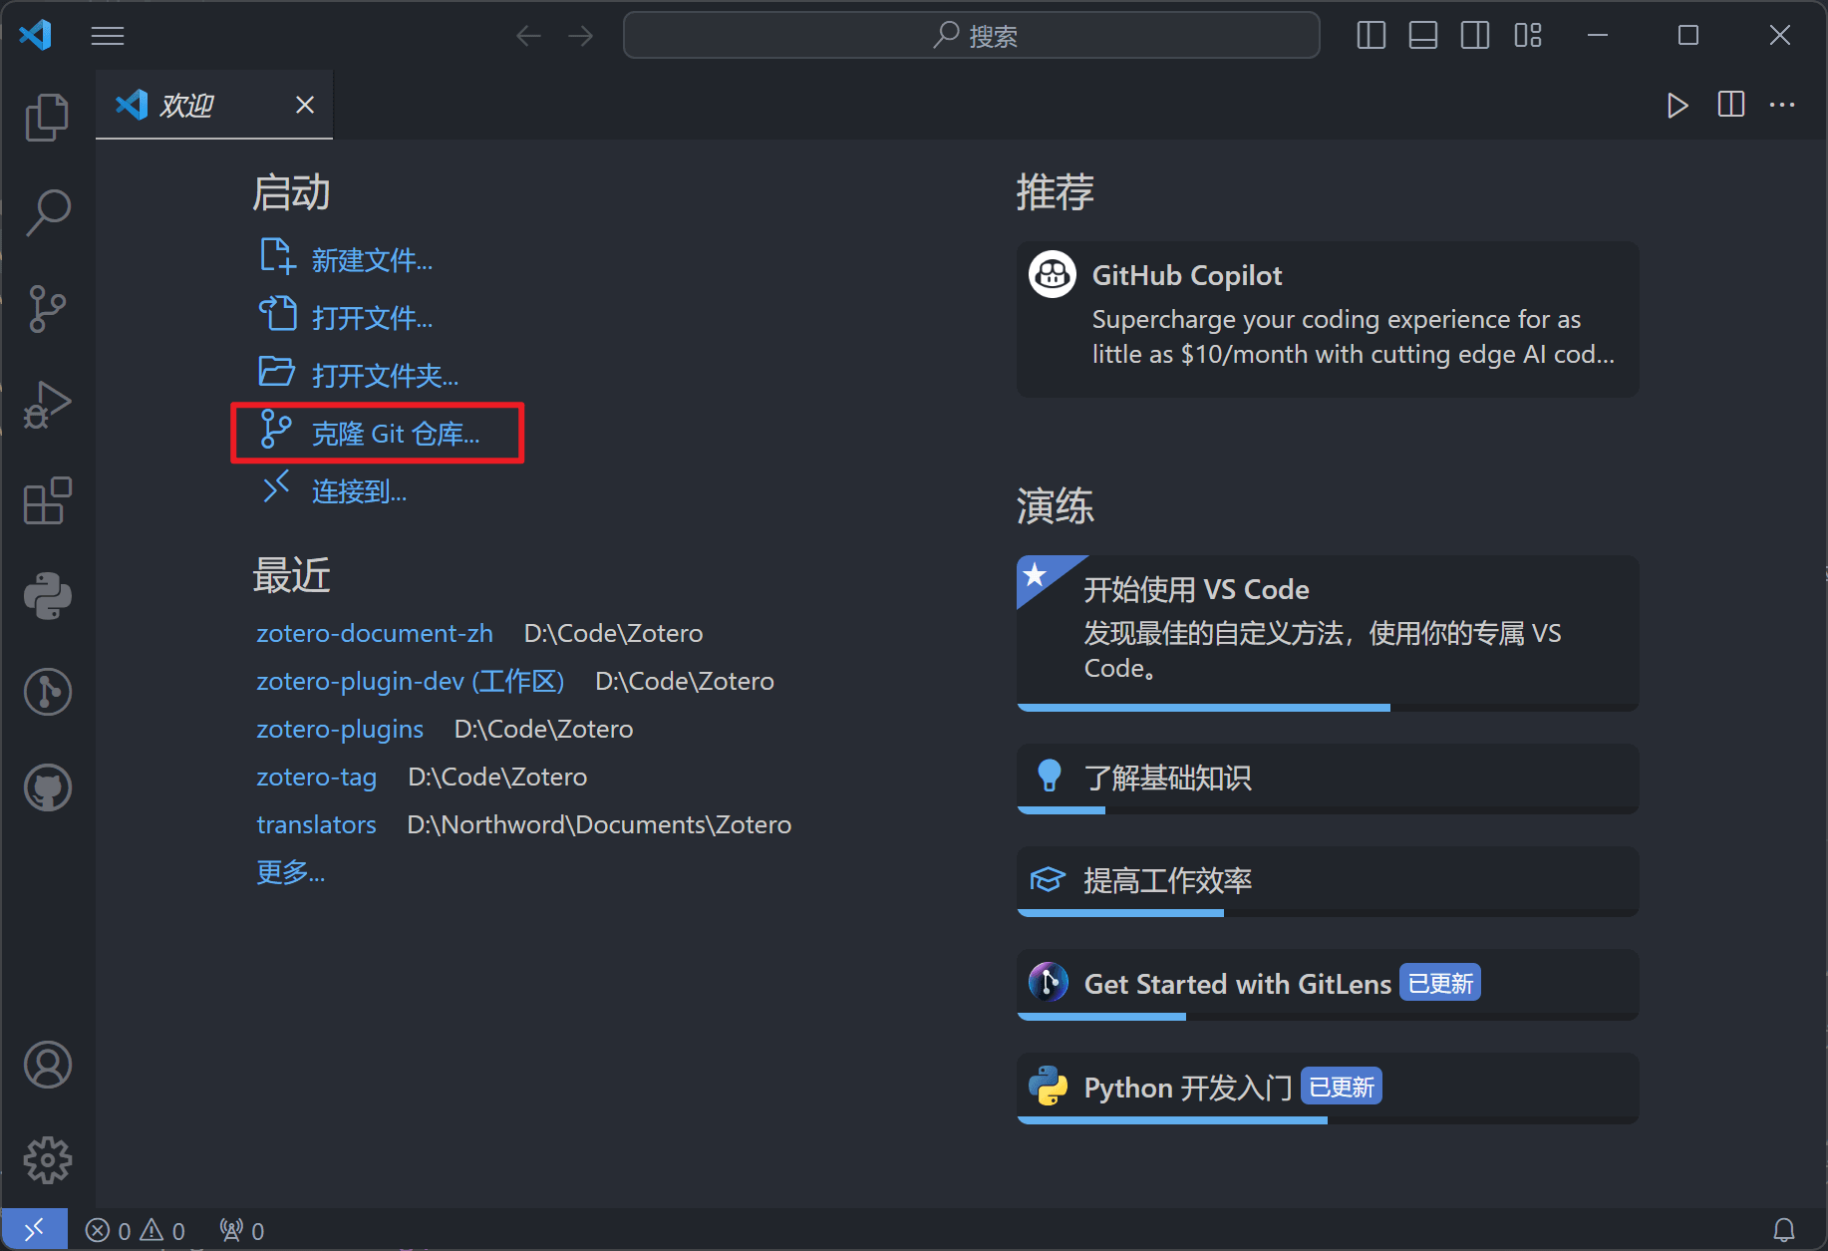Click the GitHub Copilot logo icon
Viewport: 1828px width, 1251px height.
pos(1053,274)
